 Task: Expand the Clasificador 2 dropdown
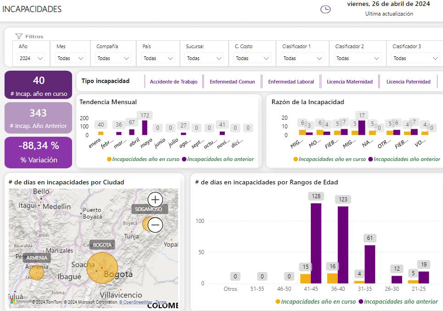358,58
